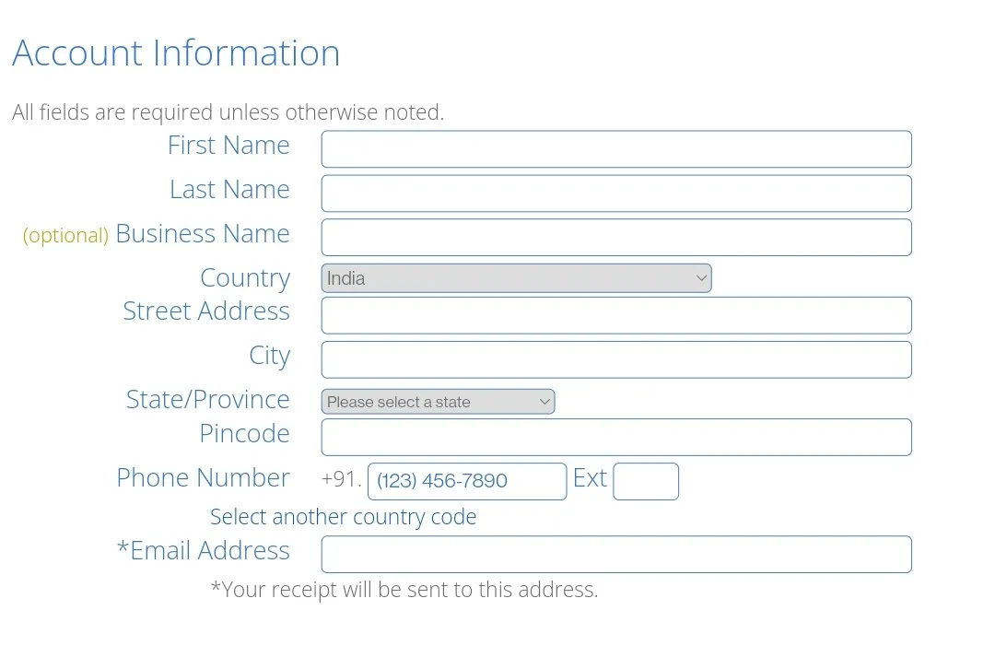This screenshot has height=669, width=995.
Task: Click the First Name input field
Action: 616,149
